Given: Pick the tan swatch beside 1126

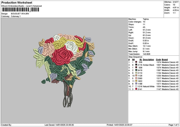Looking at the screenshot, I should (x=136, y=75).
